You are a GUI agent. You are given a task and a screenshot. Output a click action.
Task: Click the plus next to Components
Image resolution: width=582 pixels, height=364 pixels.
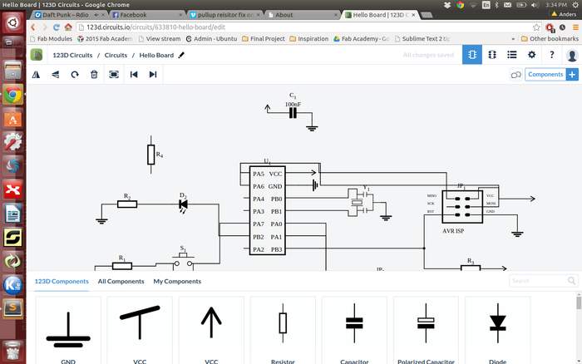(x=572, y=74)
